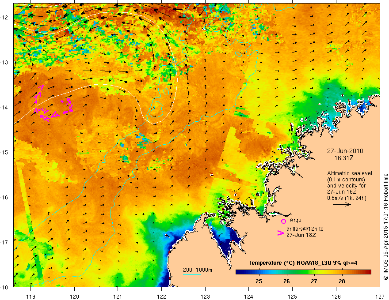Click the Argo legend label
This screenshot has height=300, width=389.
tap(295, 220)
